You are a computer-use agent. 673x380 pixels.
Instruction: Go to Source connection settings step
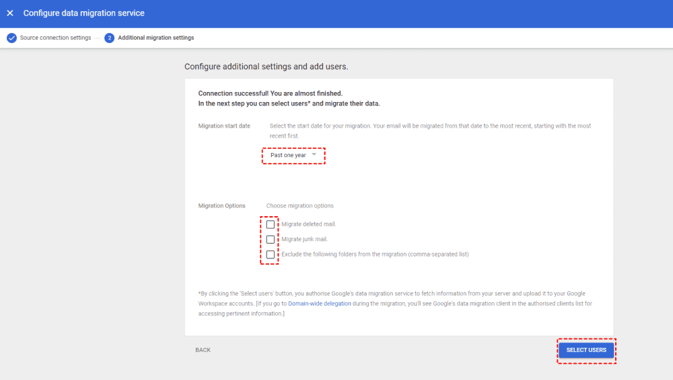click(55, 38)
